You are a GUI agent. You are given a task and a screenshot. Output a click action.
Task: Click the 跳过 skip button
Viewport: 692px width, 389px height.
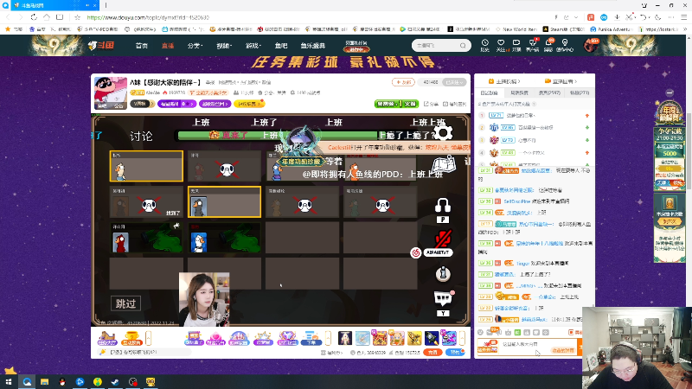125,303
